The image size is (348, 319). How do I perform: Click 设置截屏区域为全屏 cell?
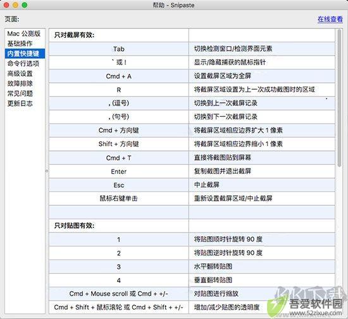[x=262, y=76]
